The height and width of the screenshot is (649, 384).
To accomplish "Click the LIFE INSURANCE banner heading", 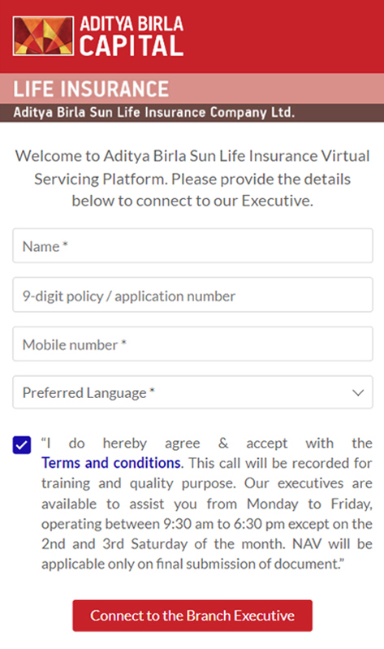I will coord(91,89).
